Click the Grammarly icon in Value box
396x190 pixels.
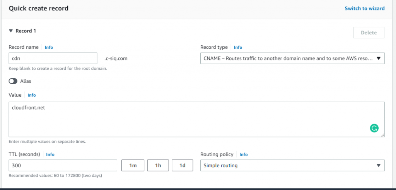tap(374, 128)
